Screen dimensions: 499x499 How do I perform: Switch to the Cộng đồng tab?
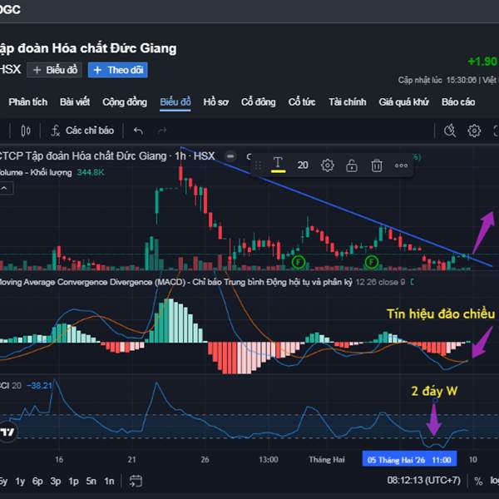point(125,101)
